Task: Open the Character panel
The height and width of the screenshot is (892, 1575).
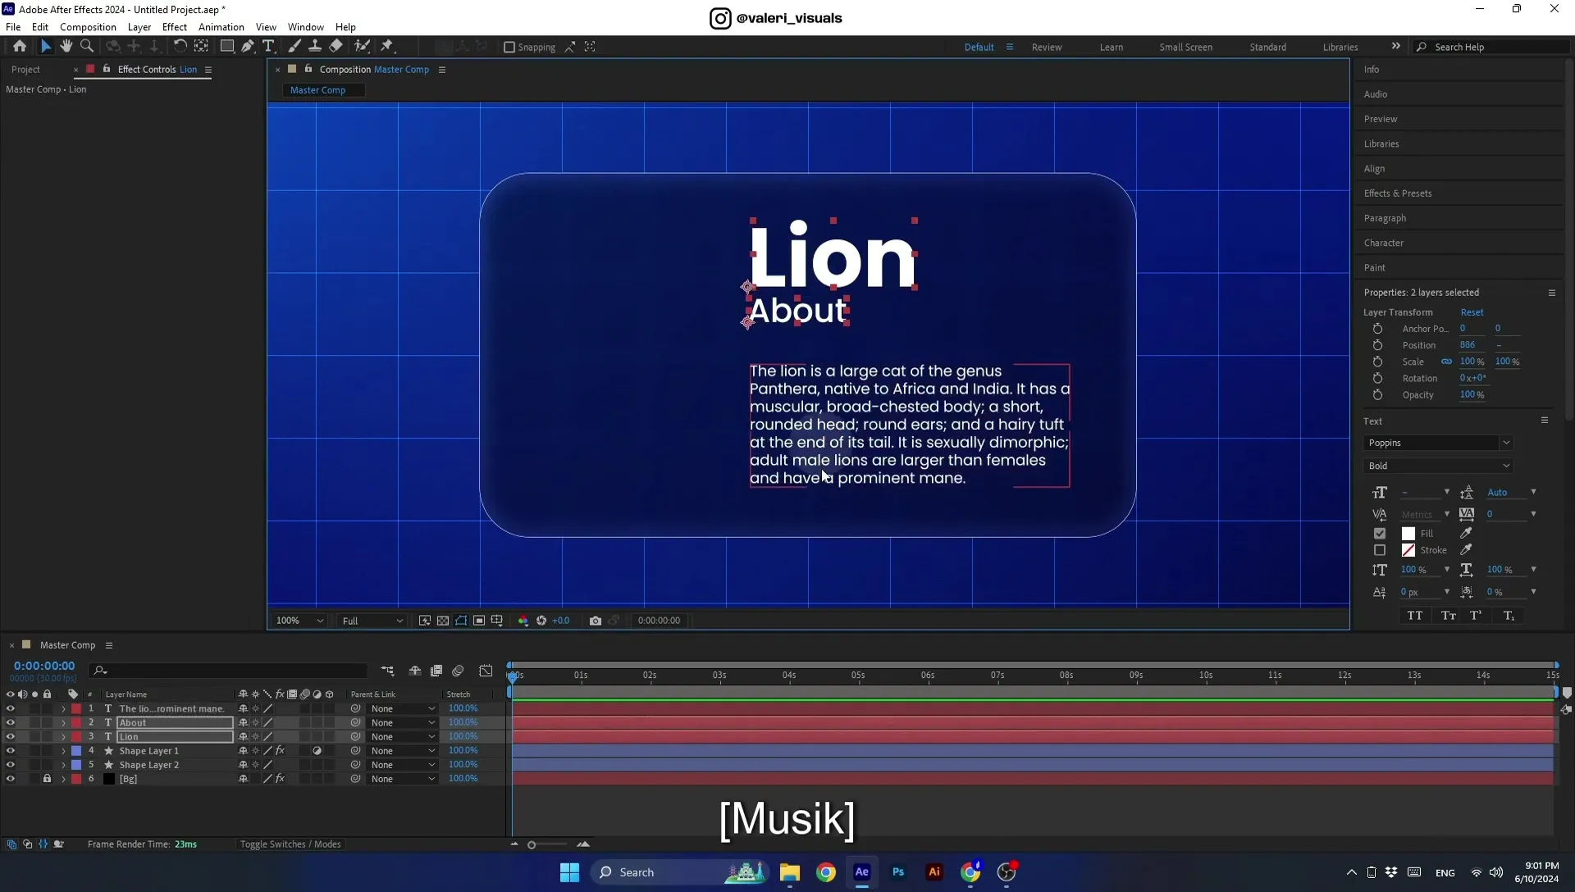Action: tap(1384, 243)
